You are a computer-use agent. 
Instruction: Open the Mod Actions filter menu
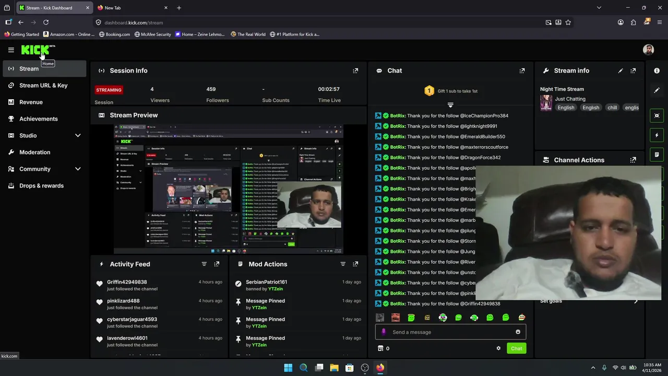coord(343,264)
